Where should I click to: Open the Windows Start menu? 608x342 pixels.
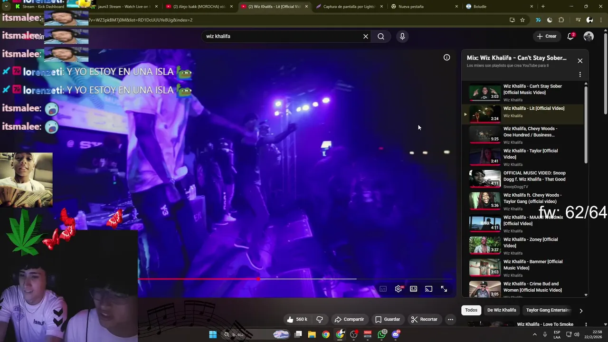[x=213, y=334]
